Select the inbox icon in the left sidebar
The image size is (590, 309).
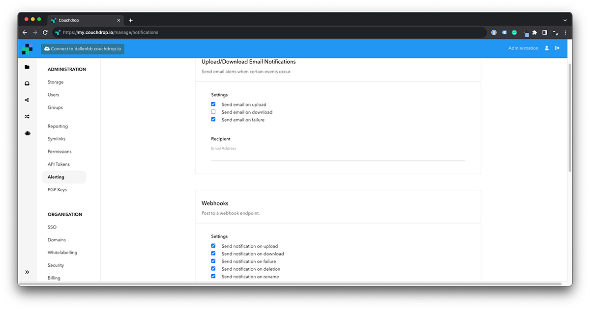(27, 83)
